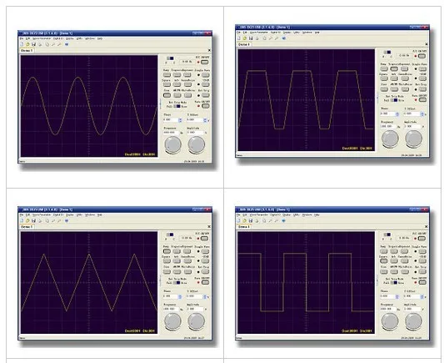
Task: Click blue toolbar icon in square-wave window
Action: [x=284, y=220]
